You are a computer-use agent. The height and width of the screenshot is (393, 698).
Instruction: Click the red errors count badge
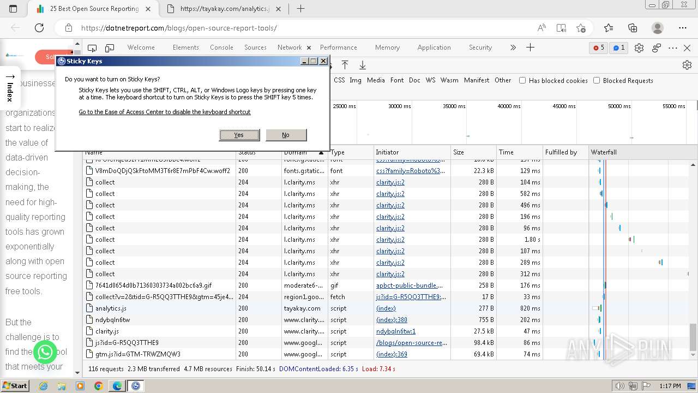click(599, 47)
